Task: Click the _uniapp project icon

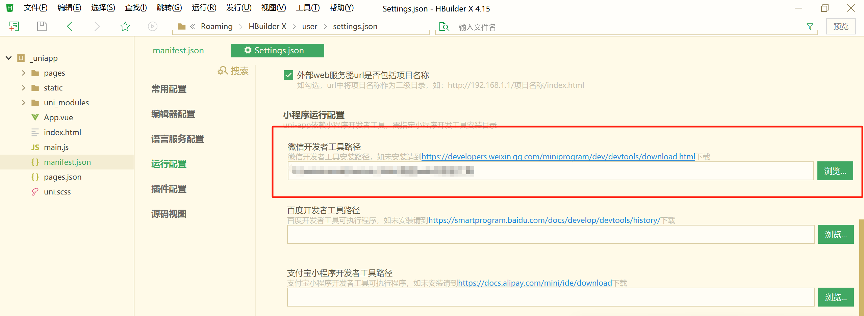Action: [x=21, y=58]
